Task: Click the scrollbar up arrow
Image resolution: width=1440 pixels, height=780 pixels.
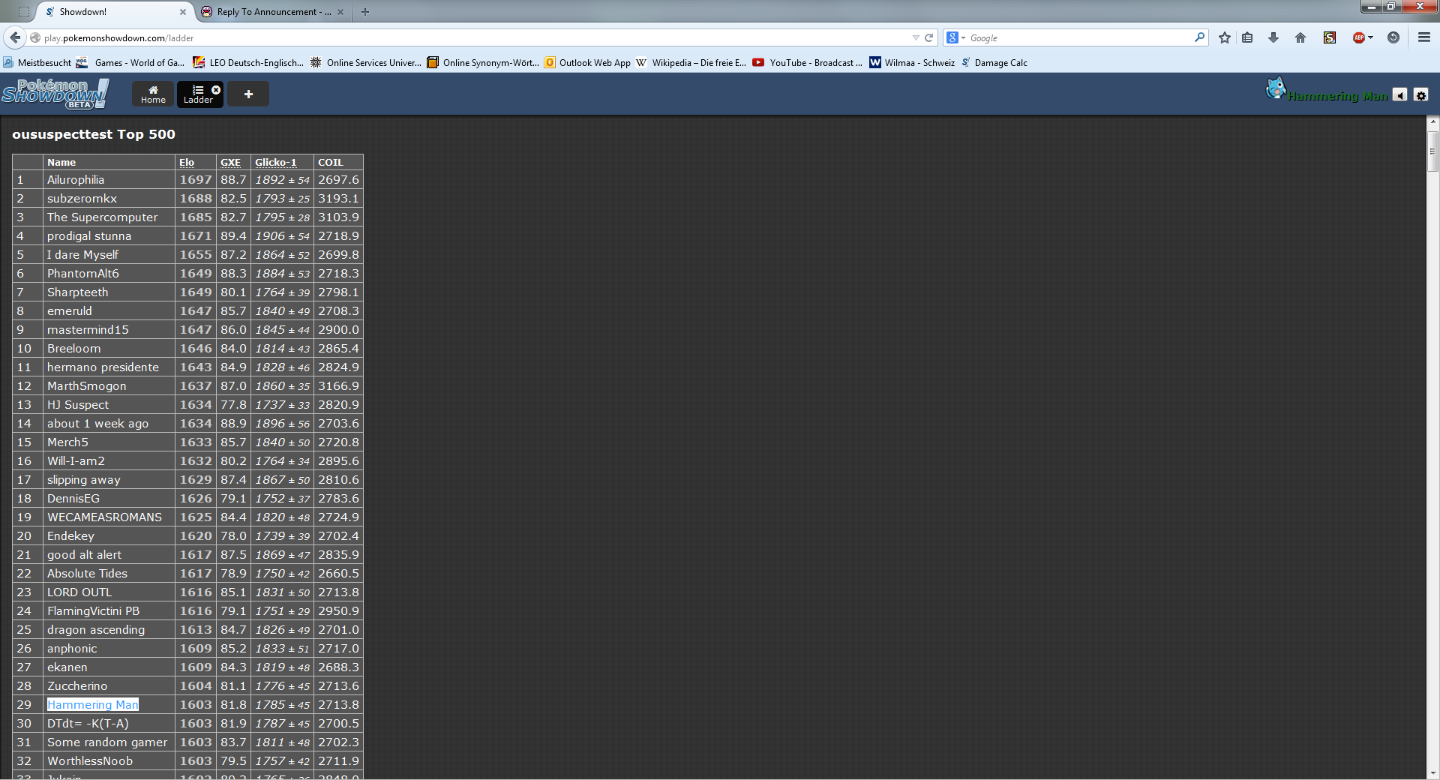Action: tap(1432, 121)
